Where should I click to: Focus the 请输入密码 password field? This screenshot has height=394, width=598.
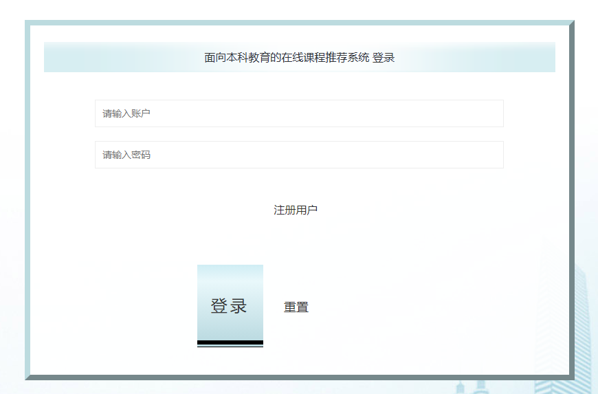click(x=299, y=155)
